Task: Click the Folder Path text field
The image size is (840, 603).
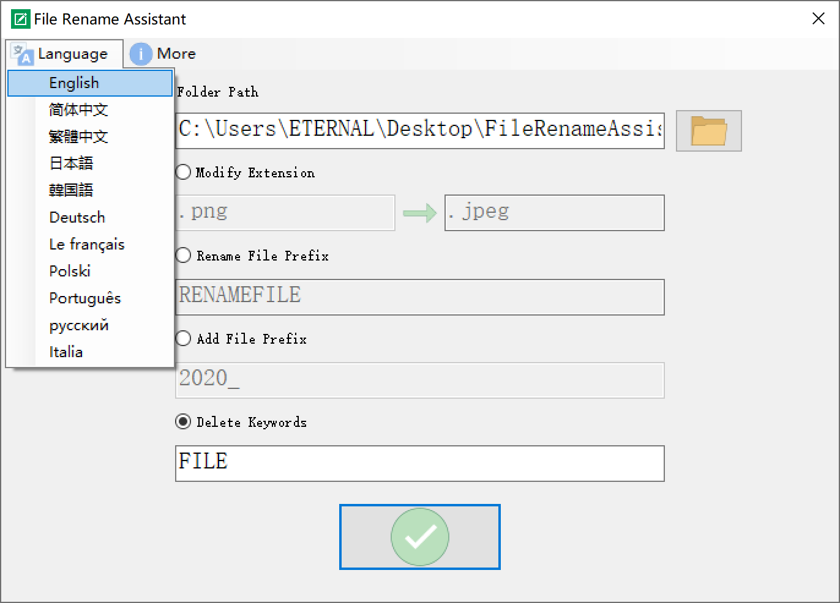Action: (419, 130)
